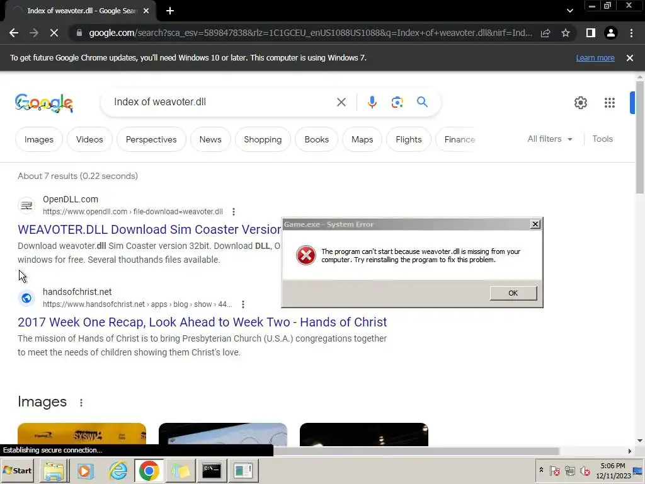Filter results by Books
This screenshot has height=484, width=645.
click(x=317, y=139)
